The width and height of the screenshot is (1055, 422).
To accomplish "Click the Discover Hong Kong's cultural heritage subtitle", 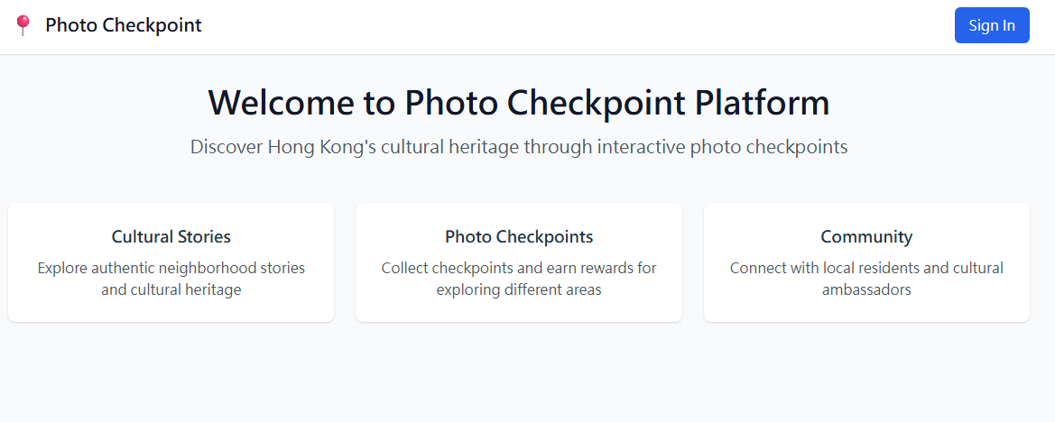I will 518,147.
